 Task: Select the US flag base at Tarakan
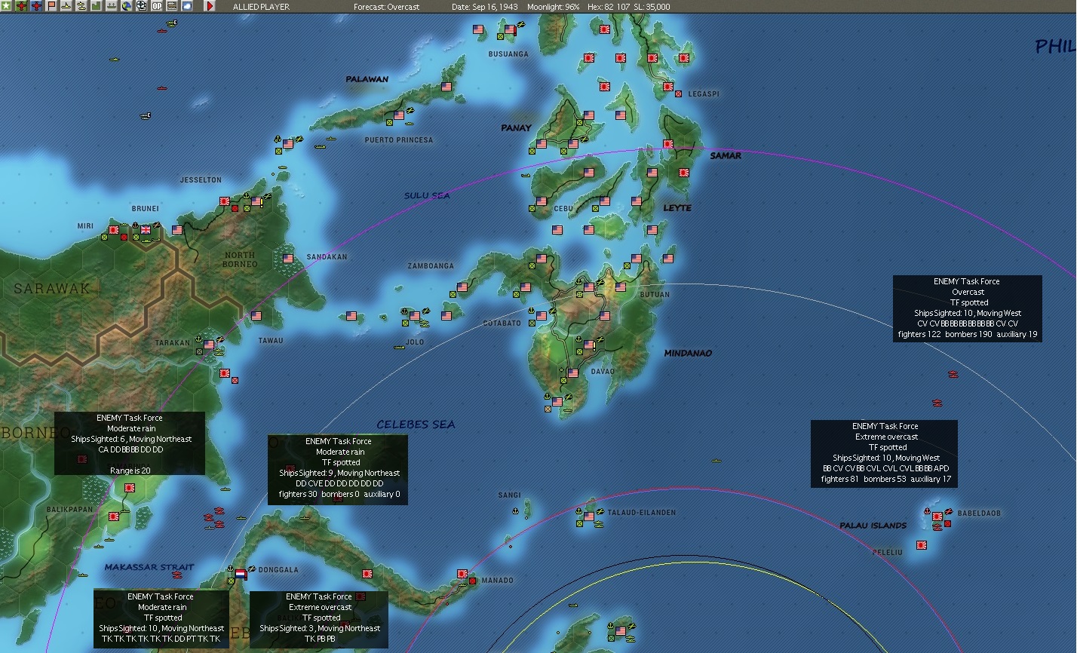(x=209, y=345)
